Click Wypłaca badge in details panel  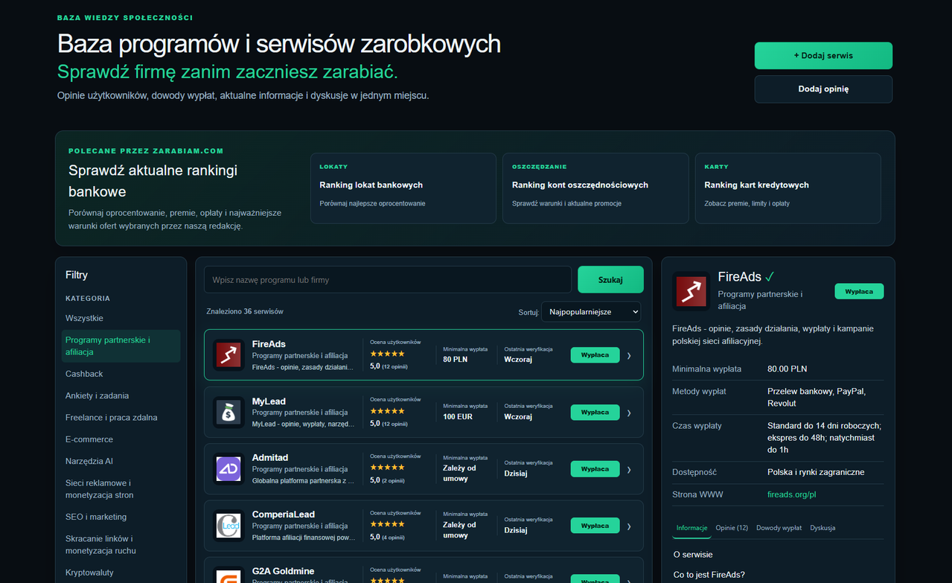[859, 292]
